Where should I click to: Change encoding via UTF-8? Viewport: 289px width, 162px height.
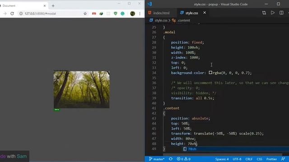click(x=237, y=159)
